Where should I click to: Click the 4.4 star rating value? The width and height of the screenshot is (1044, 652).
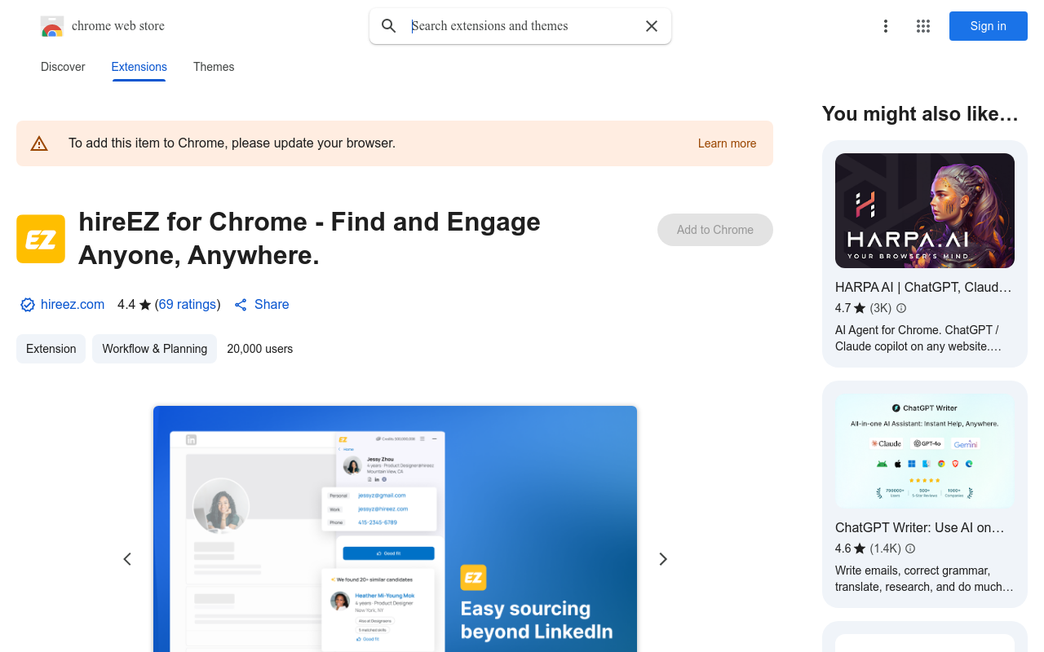pyautogui.click(x=126, y=305)
